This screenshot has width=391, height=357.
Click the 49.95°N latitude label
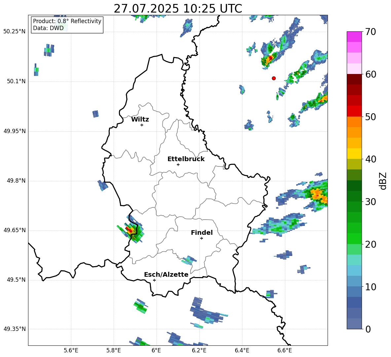coord(14,131)
